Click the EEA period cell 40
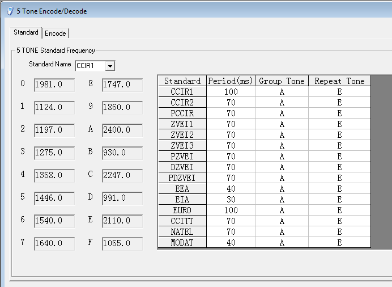This screenshot has height=287, width=392. click(231, 188)
